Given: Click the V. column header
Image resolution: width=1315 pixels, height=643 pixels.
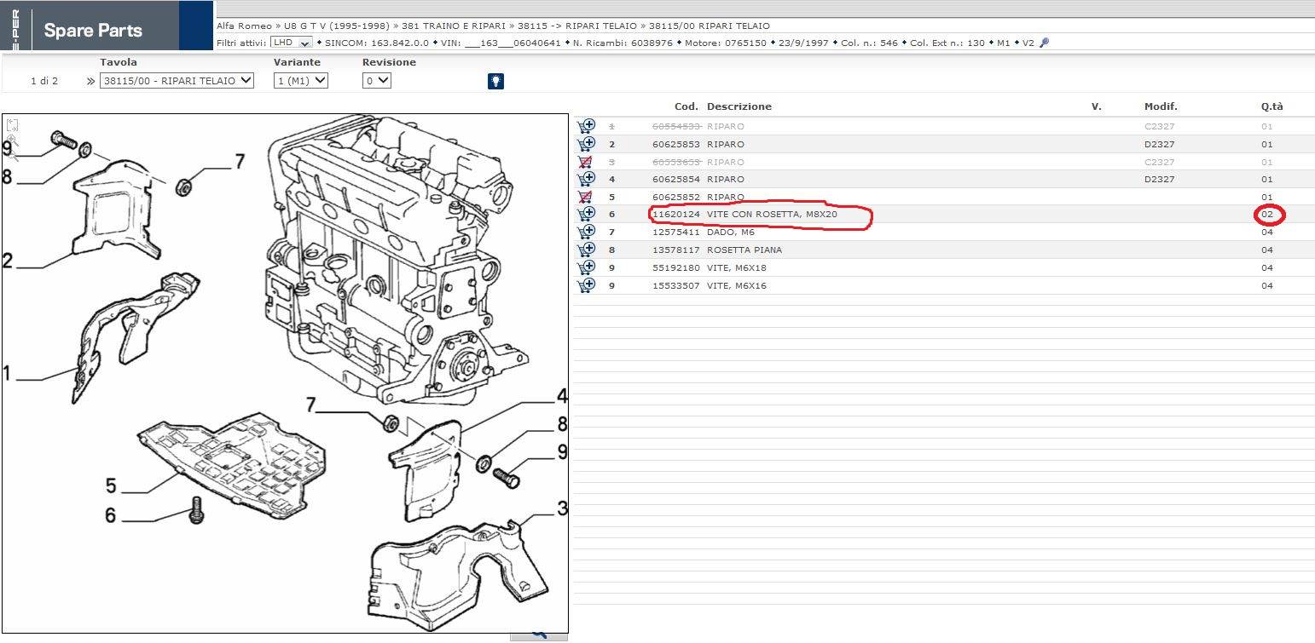Looking at the screenshot, I should 1097,106.
